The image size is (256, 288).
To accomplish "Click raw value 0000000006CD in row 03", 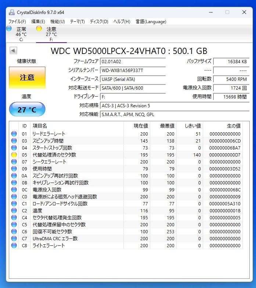I will (225, 141).
